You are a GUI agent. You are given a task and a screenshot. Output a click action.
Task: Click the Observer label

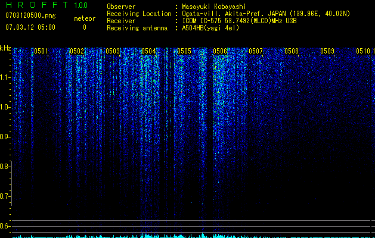(x=121, y=7)
